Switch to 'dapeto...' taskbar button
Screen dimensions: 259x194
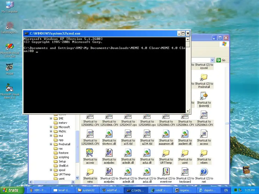tap(208, 190)
